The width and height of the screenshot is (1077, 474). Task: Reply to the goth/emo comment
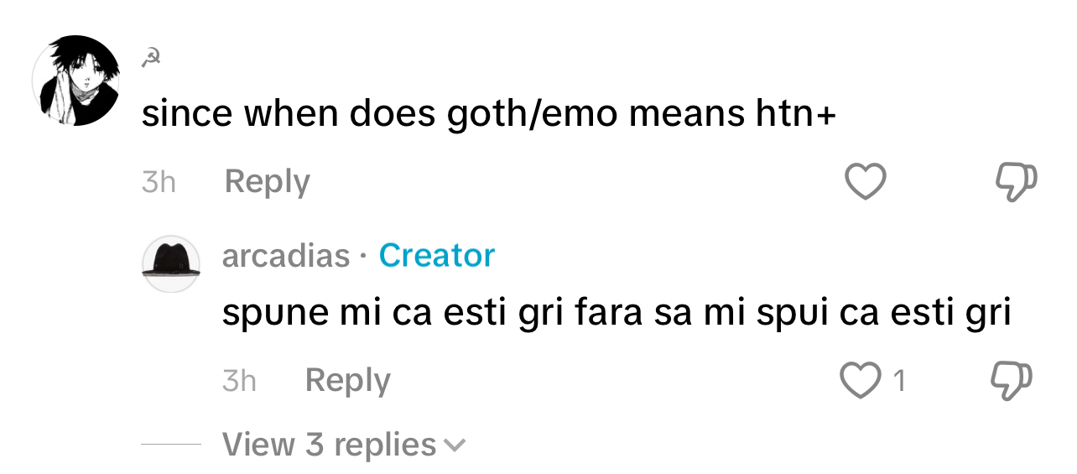pos(268,182)
